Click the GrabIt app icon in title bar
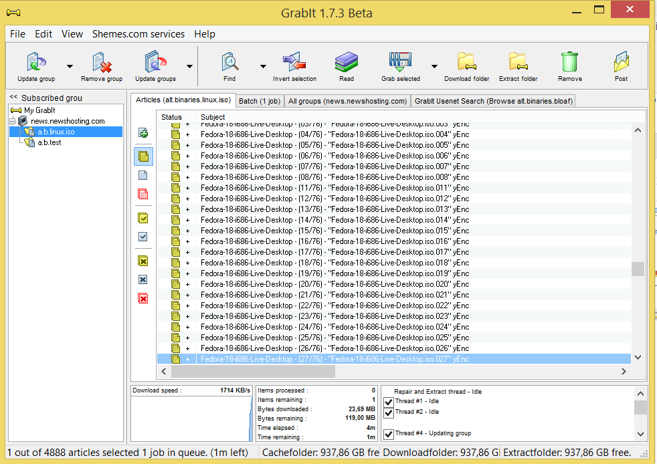 [13, 13]
